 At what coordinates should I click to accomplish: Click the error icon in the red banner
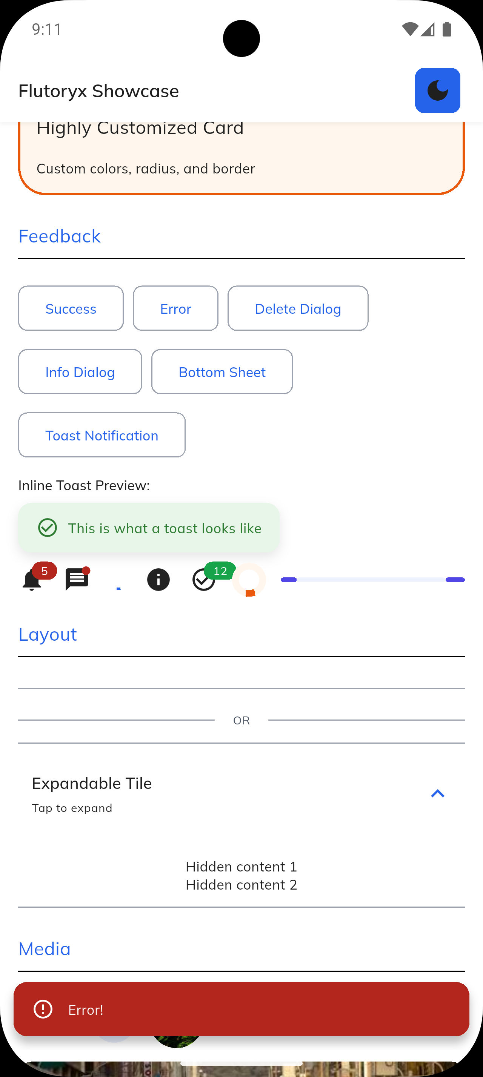coord(42,1010)
